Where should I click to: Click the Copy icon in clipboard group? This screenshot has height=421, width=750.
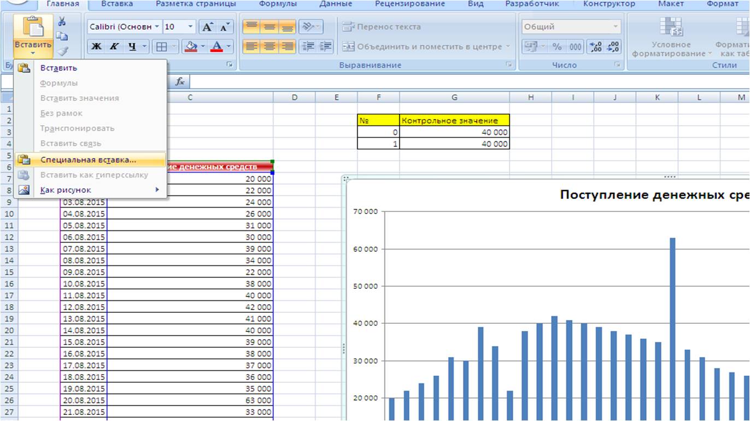coord(62,37)
